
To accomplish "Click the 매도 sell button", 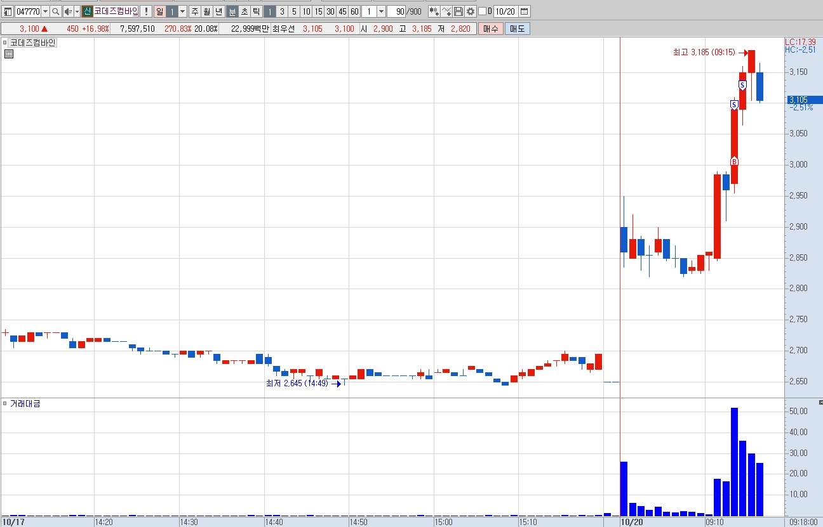I will pyautogui.click(x=518, y=29).
